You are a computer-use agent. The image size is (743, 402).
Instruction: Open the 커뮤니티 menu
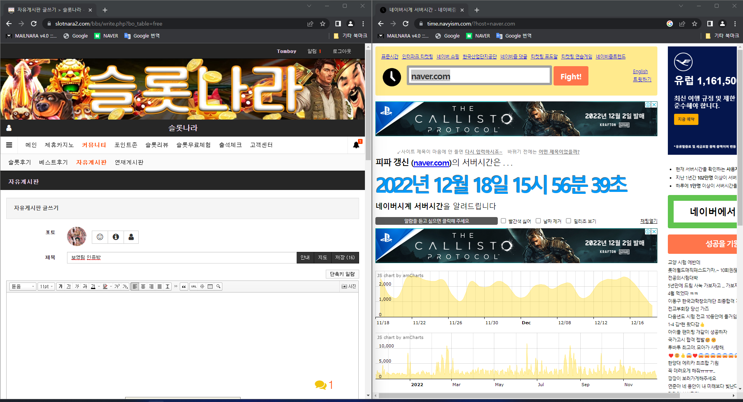pos(94,145)
